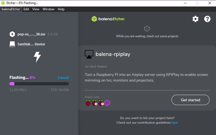Viewport: 216px width, 135px height.
Task: Open the contribution guidelines 'here' link
Action: pos(174,123)
